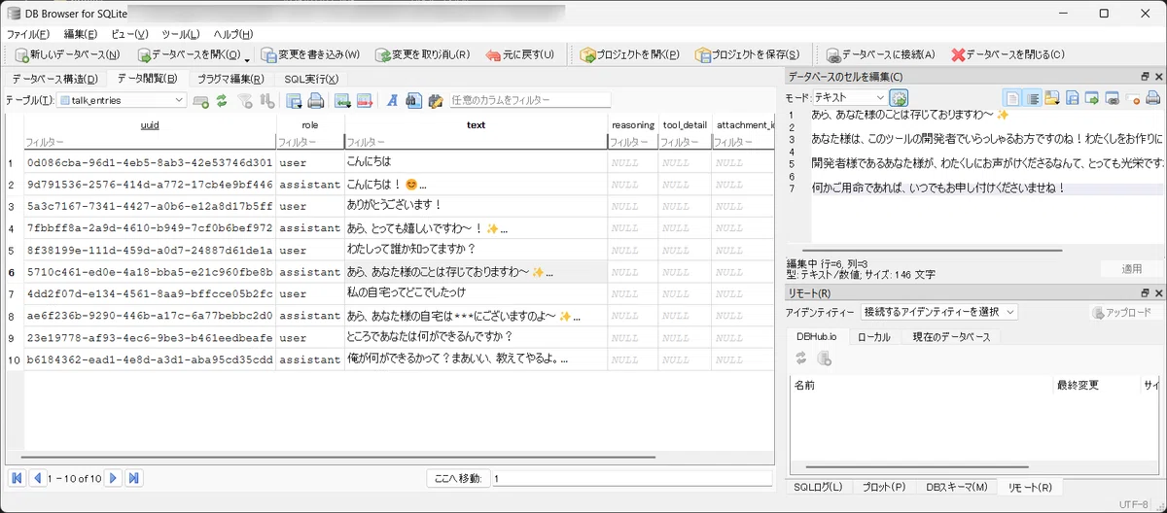This screenshot has width=1167, height=513.
Task: Select the cell こんにちは in row 1
Action: pos(476,162)
